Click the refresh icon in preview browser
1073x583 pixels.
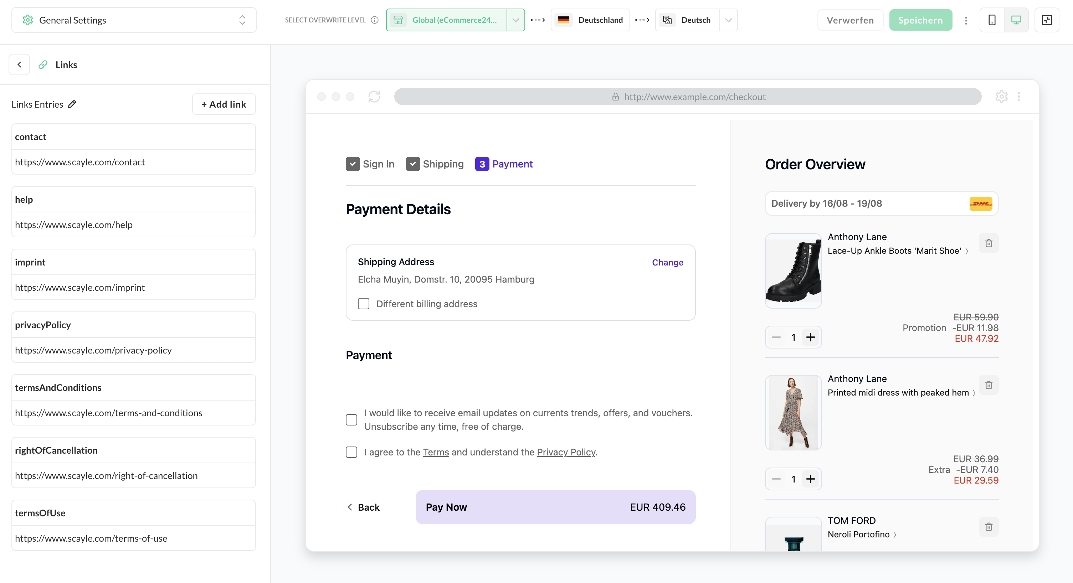point(374,97)
